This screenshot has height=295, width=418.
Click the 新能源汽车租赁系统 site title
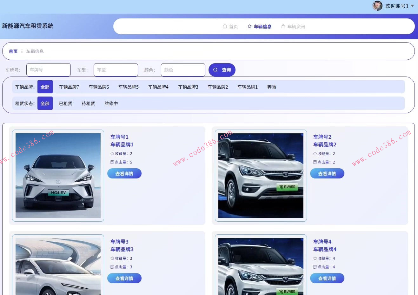28,26
